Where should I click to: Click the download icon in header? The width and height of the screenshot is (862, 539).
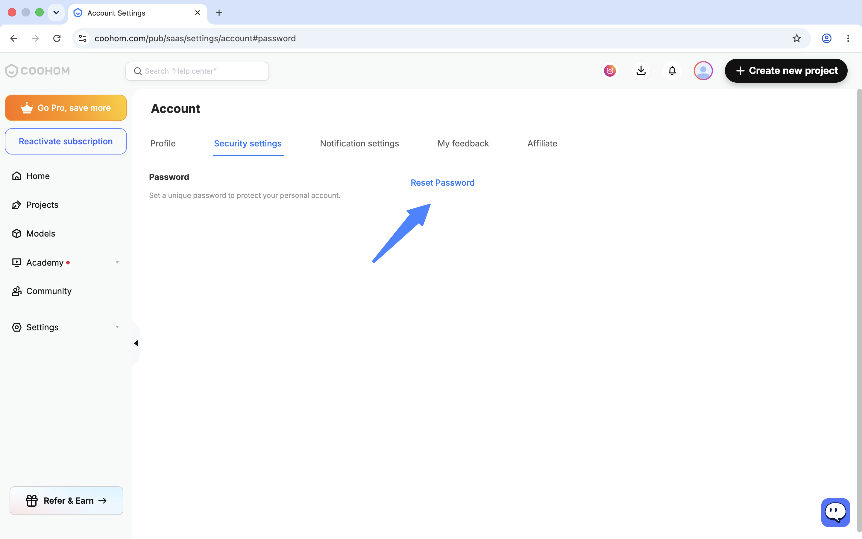click(641, 71)
